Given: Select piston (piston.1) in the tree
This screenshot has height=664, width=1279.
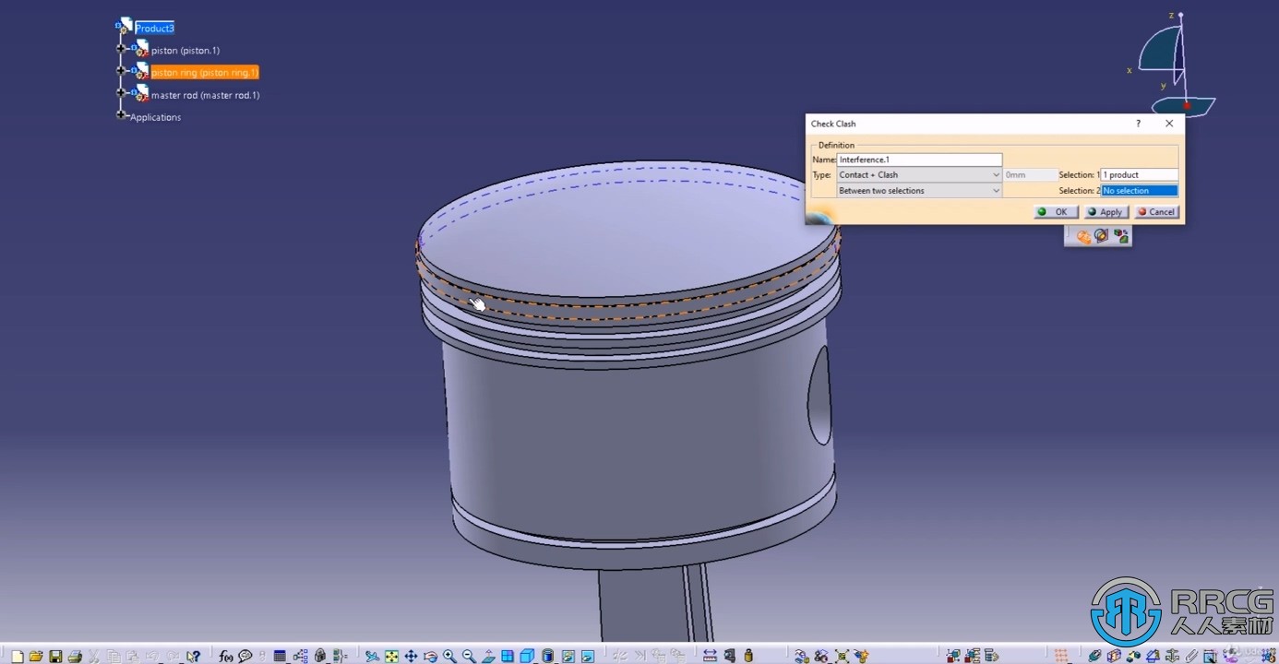Looking at the screenshot, I should [x=185, y=51].
